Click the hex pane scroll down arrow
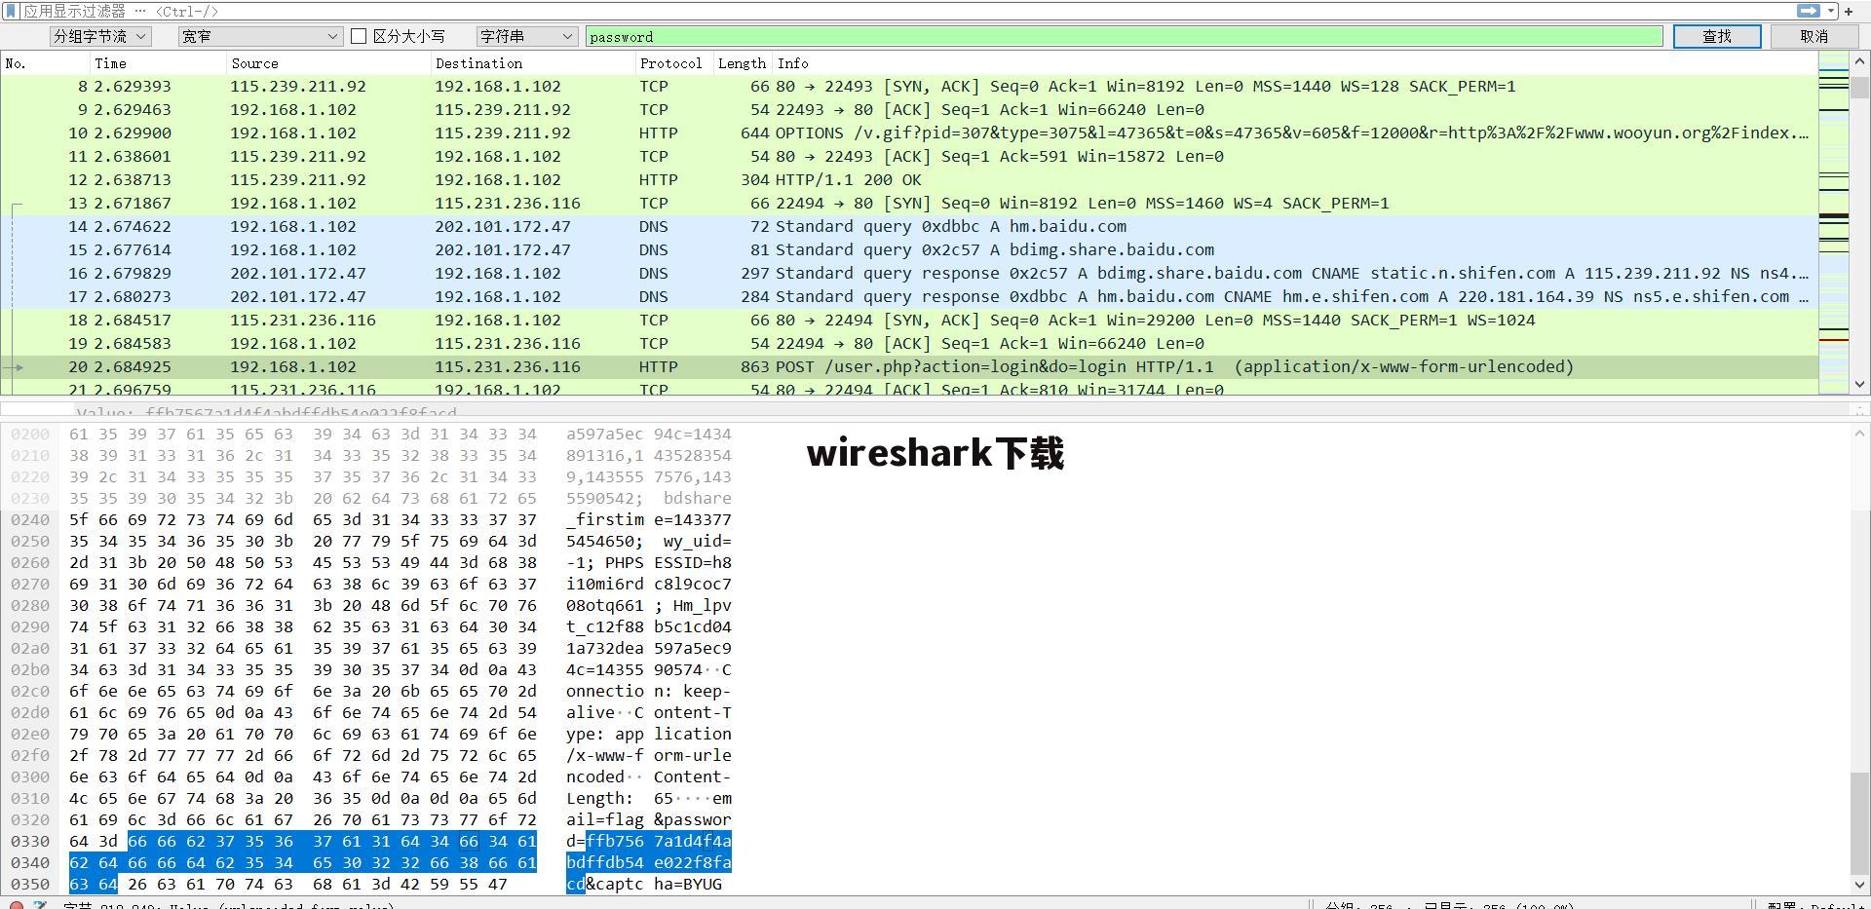This screenshot has height=909, width=1871. [x=1859, y=886]
